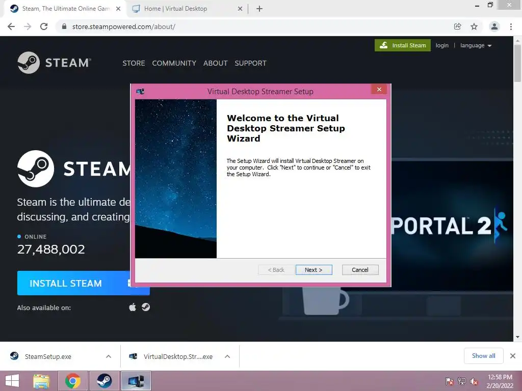Open File Explorer from the taskbar
The image size is (522, 391).
[x=42, y=381]
